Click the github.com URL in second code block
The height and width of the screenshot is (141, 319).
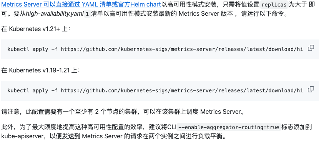182,90
